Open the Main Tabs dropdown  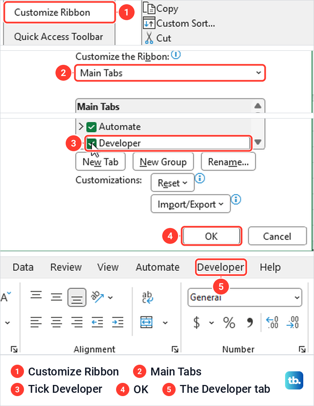170,73
